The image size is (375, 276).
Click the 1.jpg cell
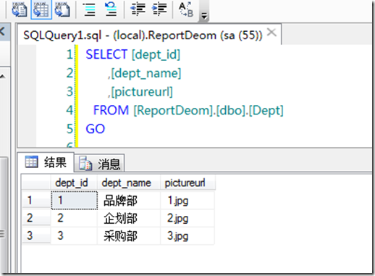187,200
